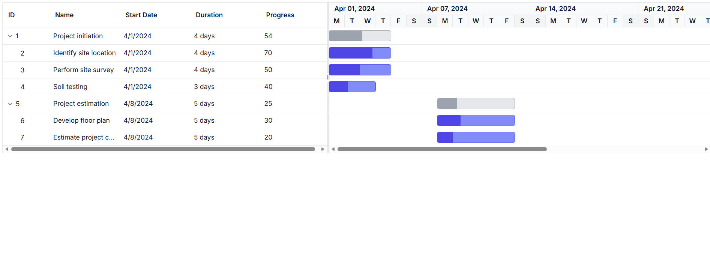Select the Identify site location taskbar
The height and width of the screenshot is (278, 710).
click(360, 53)
